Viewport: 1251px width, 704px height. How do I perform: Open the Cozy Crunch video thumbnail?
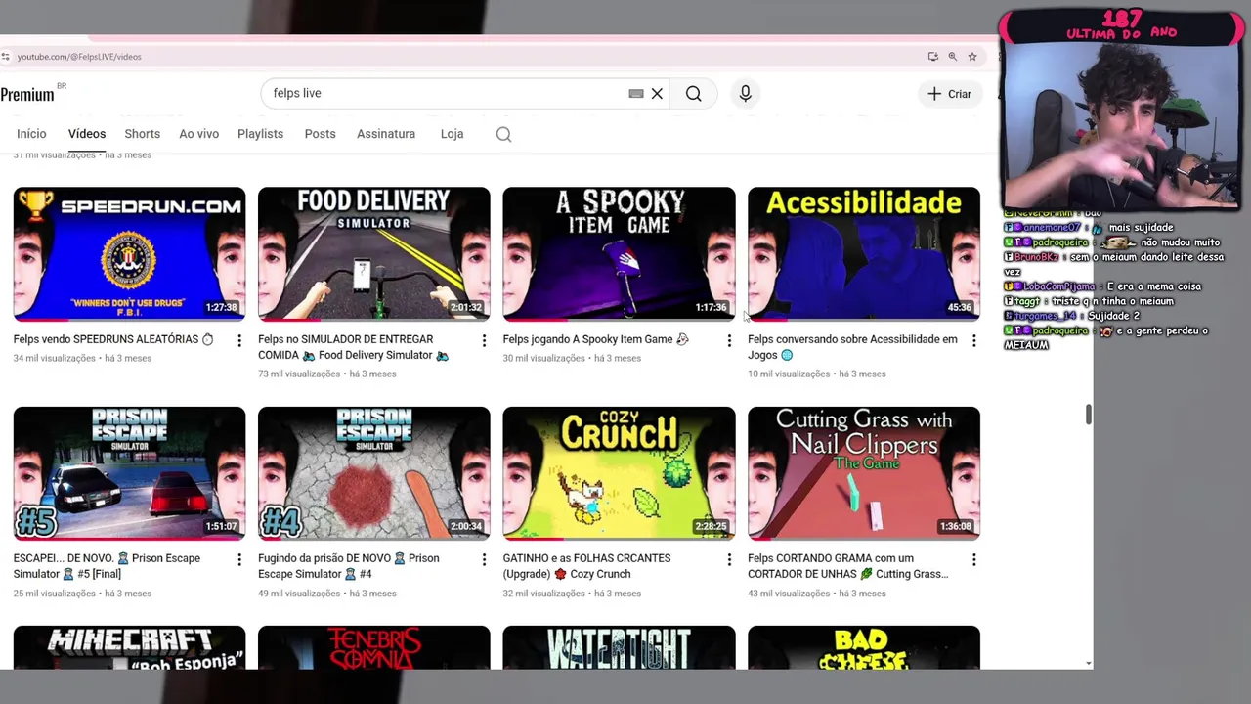coord(619,472)
